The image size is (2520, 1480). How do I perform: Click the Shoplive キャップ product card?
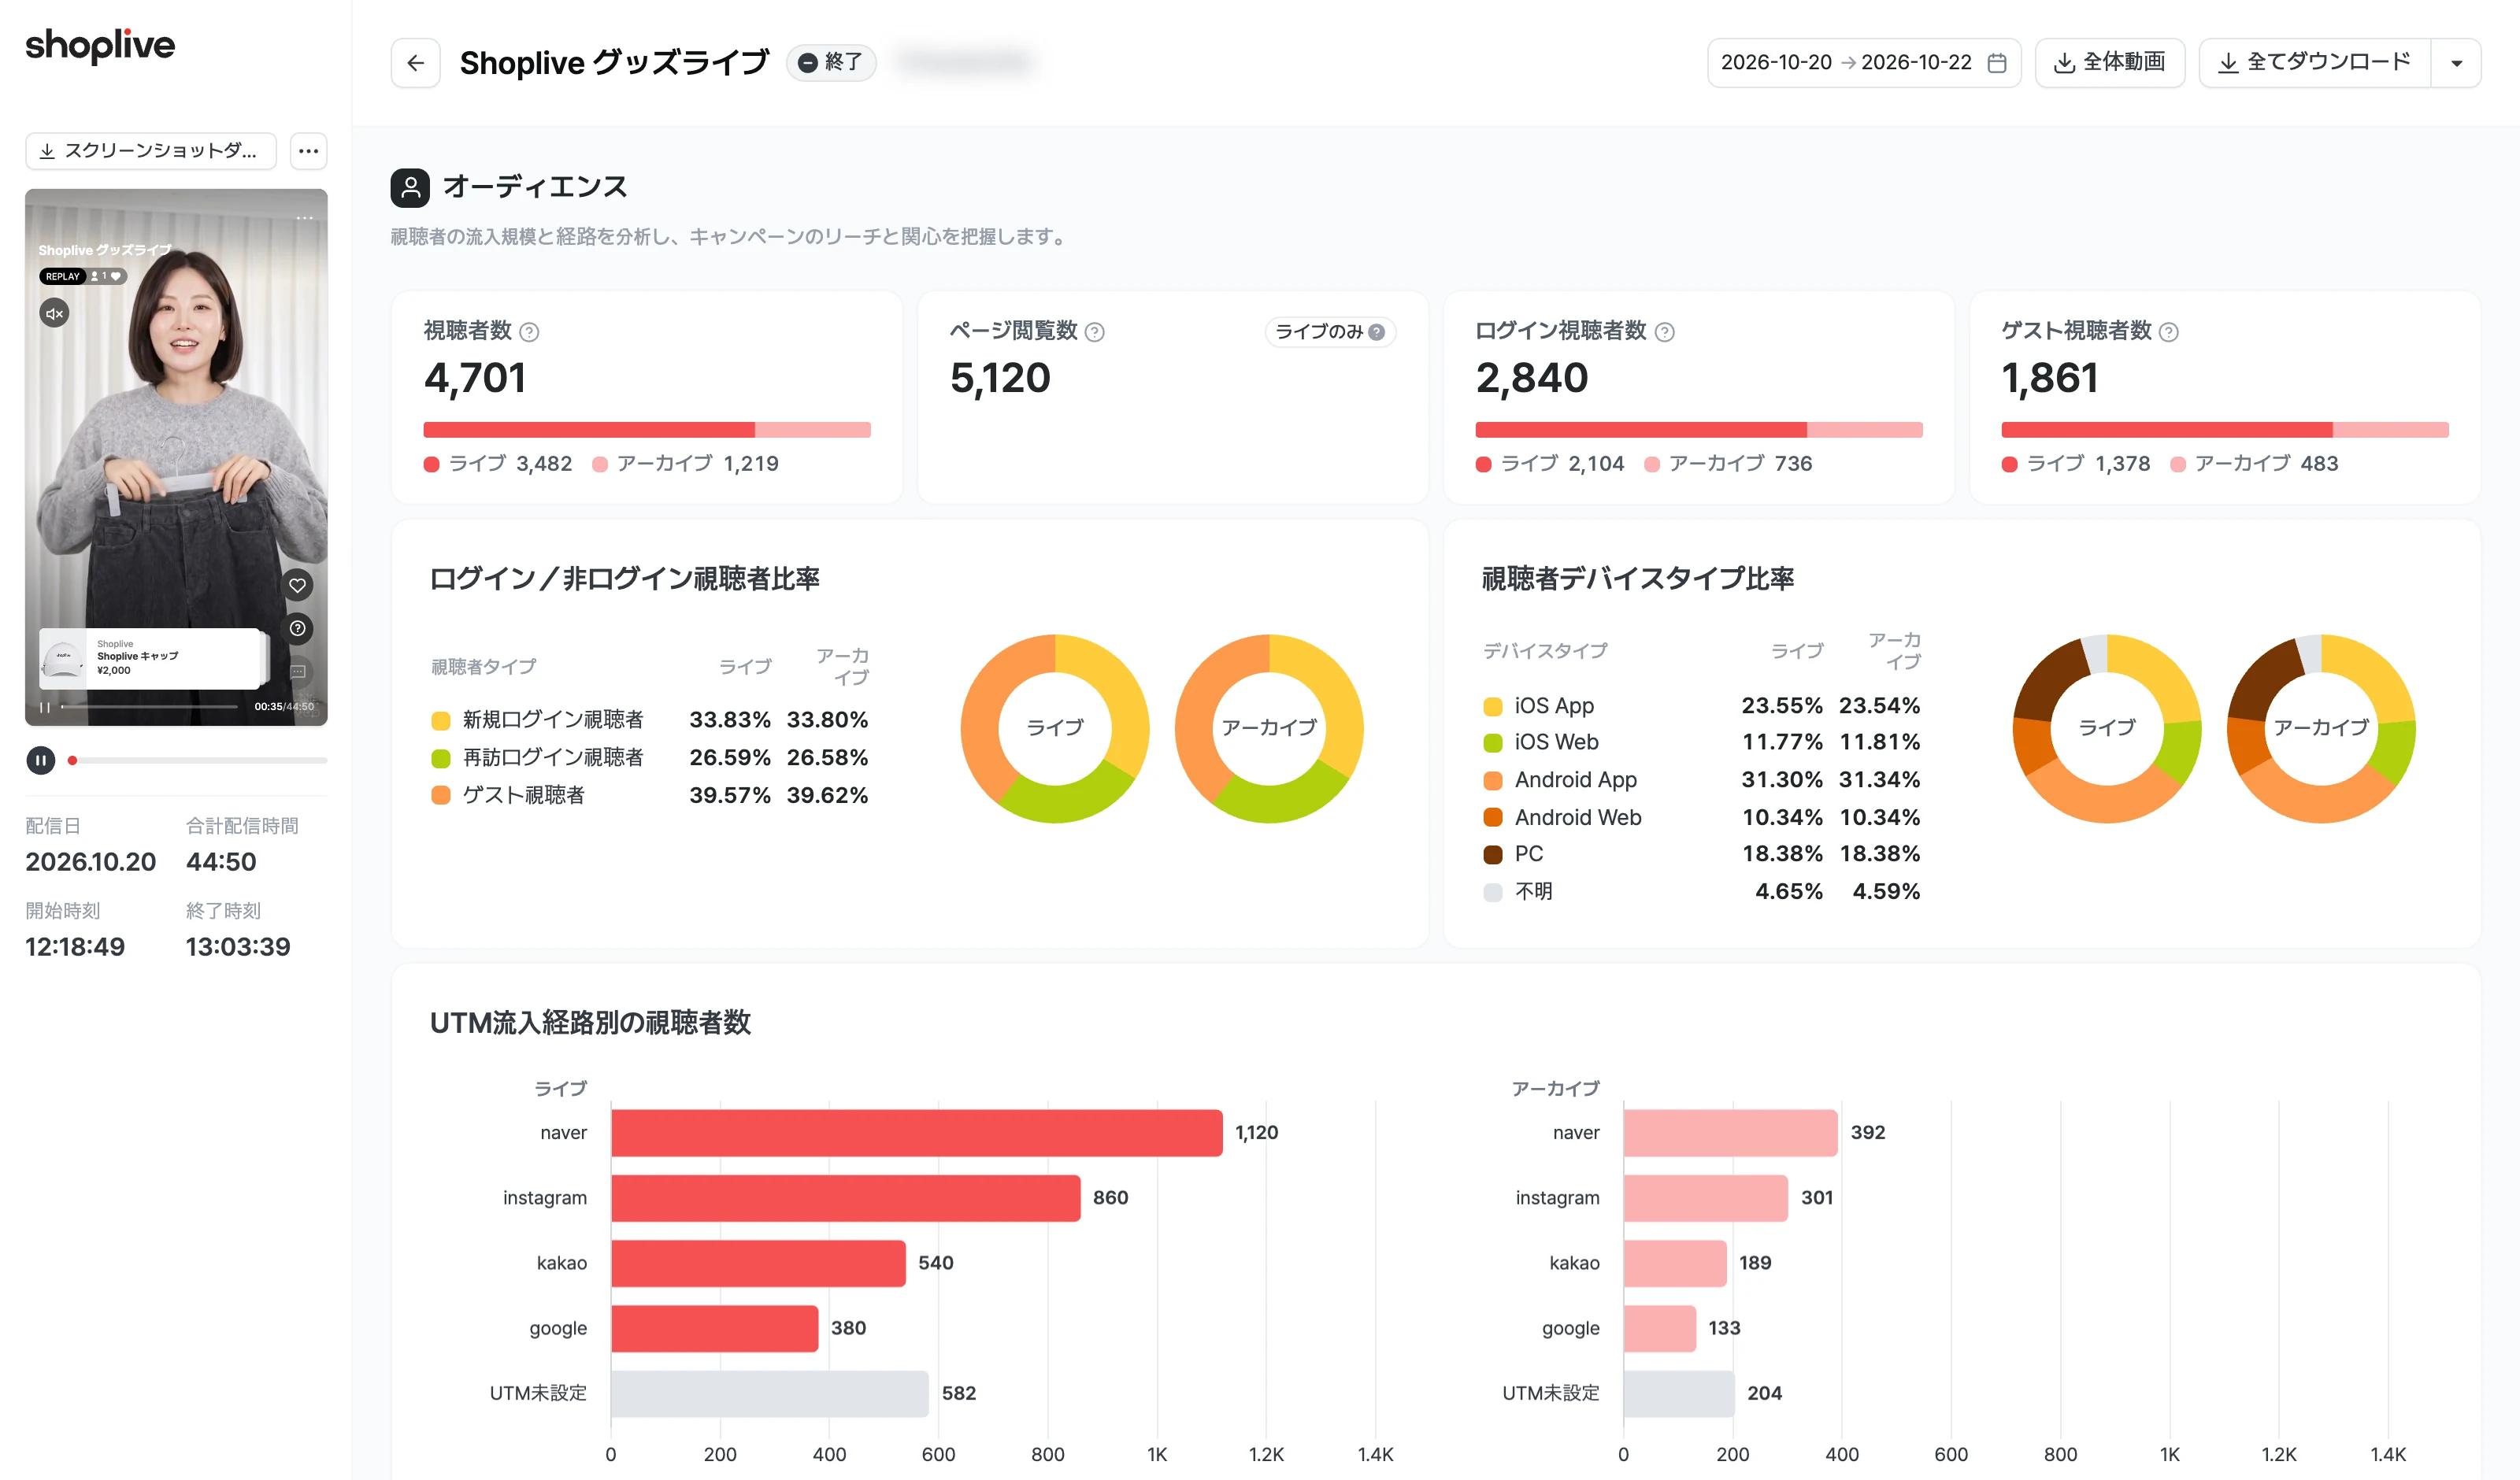click(150, 657)
